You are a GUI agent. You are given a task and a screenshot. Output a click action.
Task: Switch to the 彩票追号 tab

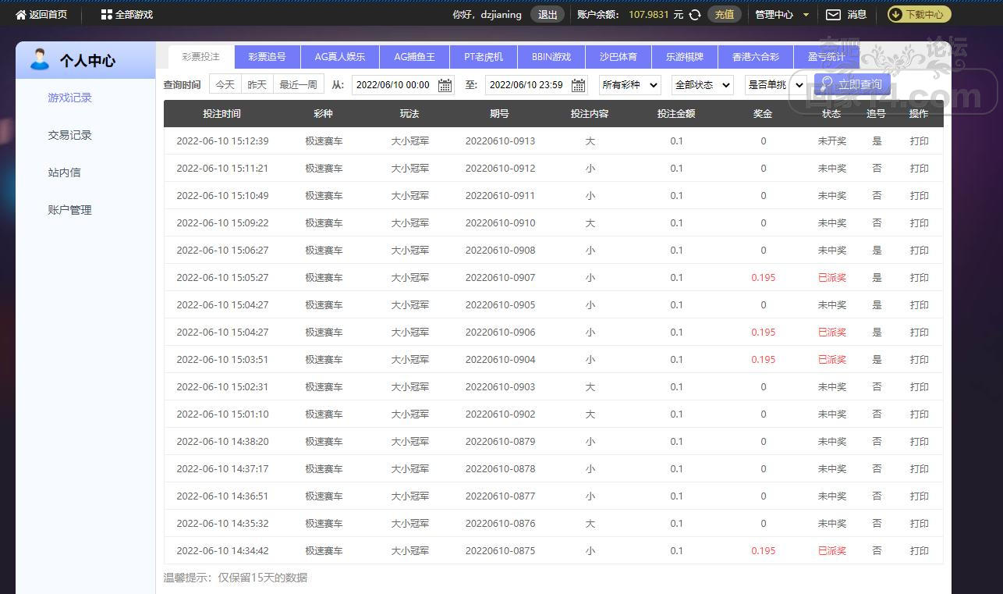pos(268,57)
